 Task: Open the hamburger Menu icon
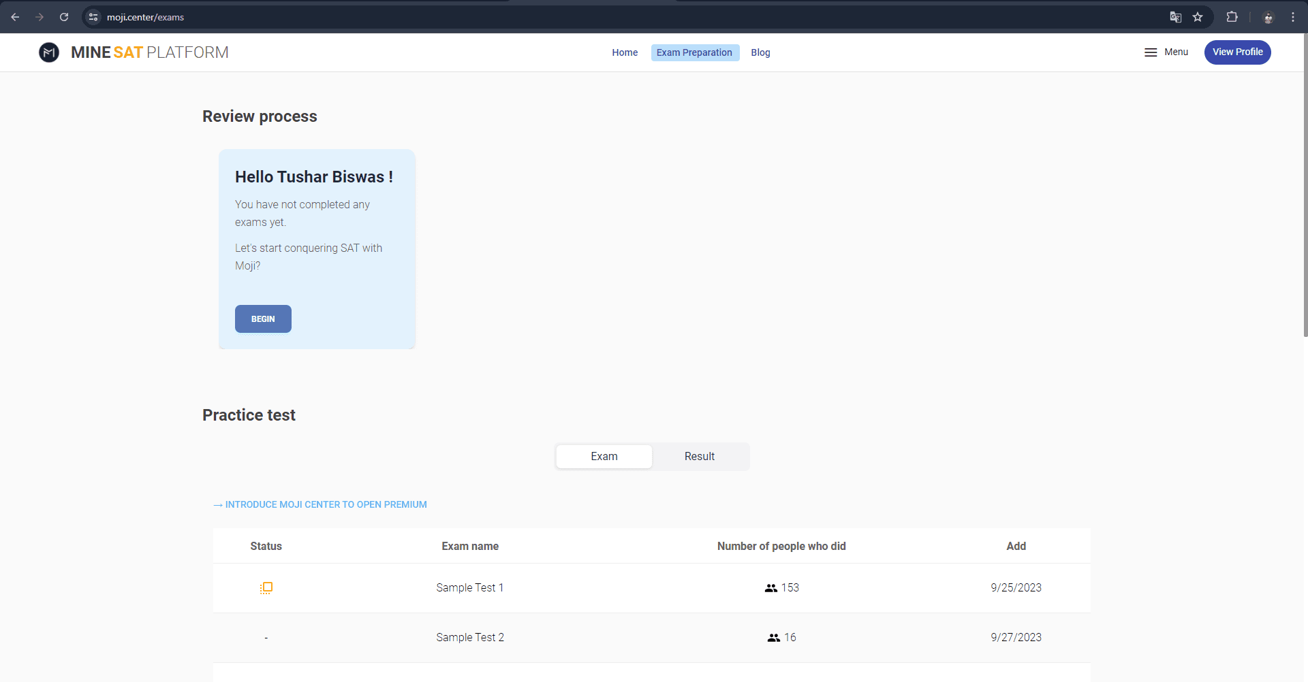pyautogui.click(x=1151, y=52)
